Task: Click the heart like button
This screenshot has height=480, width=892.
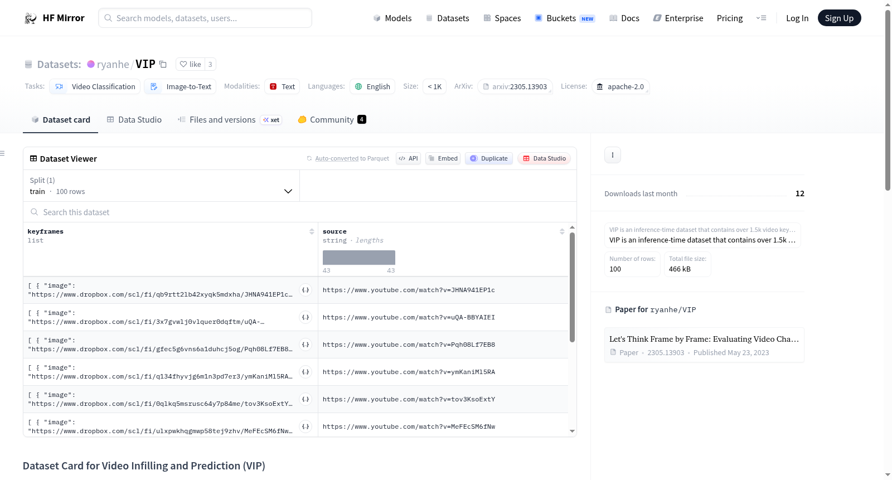Action: (x=191, y=64)
